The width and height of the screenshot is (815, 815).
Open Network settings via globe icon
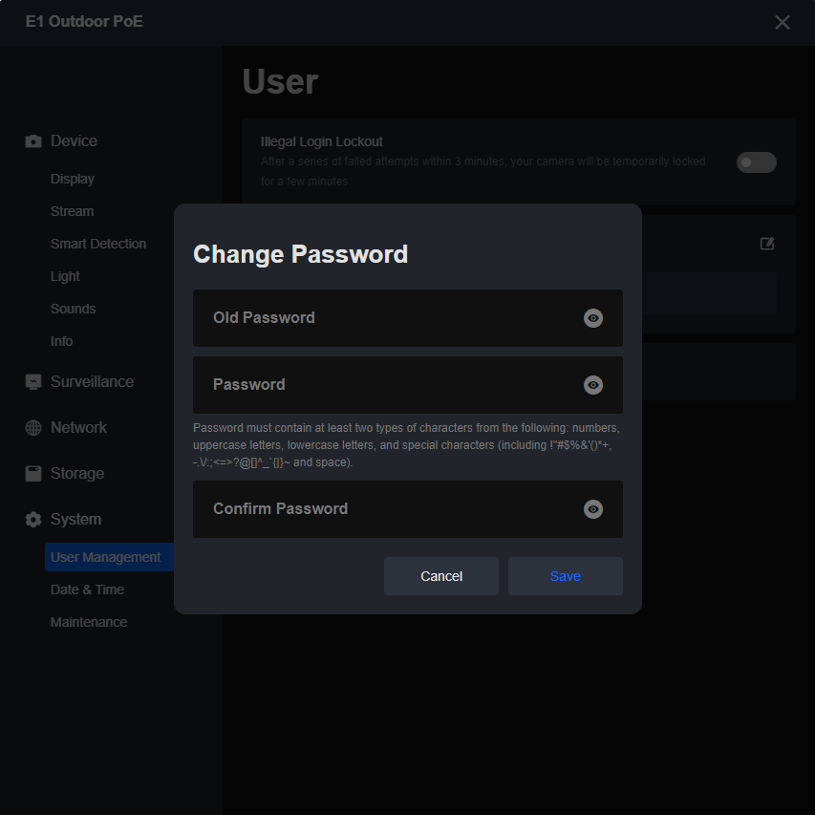(x=32, y=427)
